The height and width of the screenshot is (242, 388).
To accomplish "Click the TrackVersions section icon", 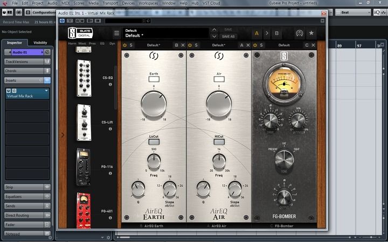I will [x=47, y=61].
